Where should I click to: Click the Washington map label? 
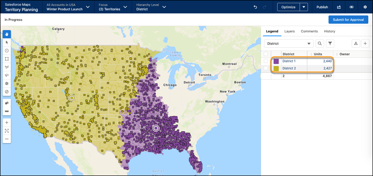point(214,101)
